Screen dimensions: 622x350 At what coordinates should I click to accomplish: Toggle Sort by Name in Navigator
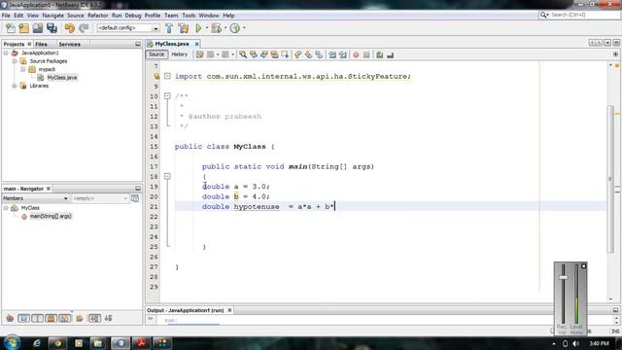[x=94, y=318]
